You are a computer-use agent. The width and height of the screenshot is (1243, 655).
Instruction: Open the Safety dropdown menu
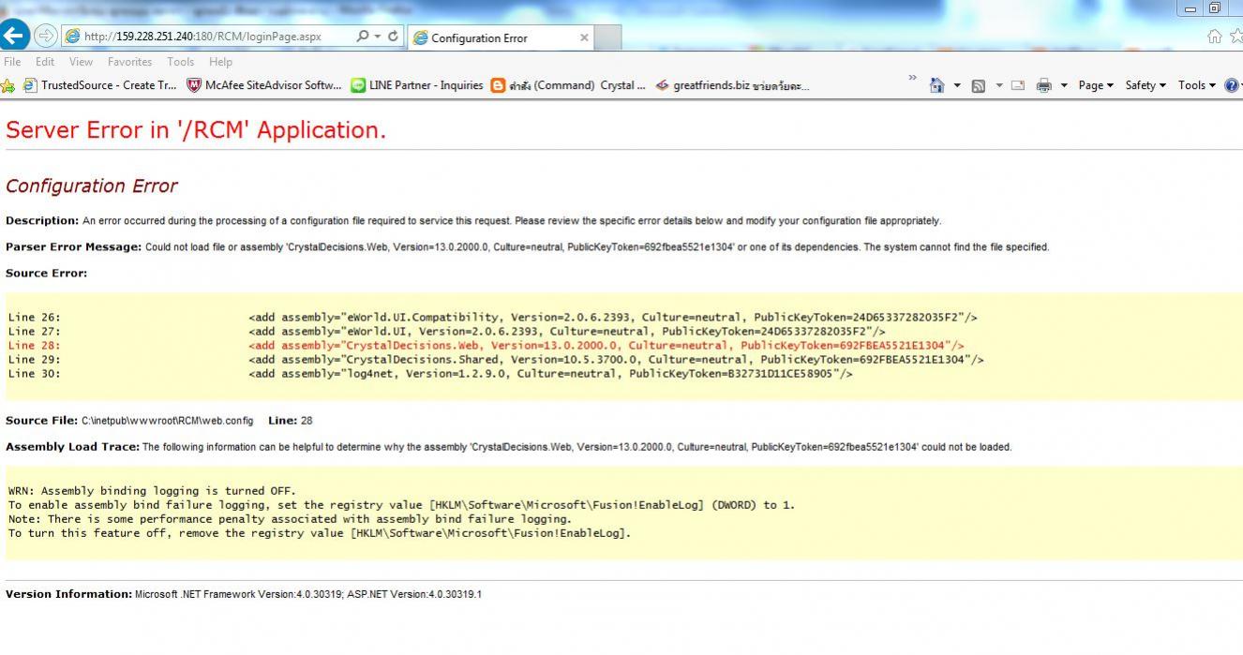(x=1146, y=85)
